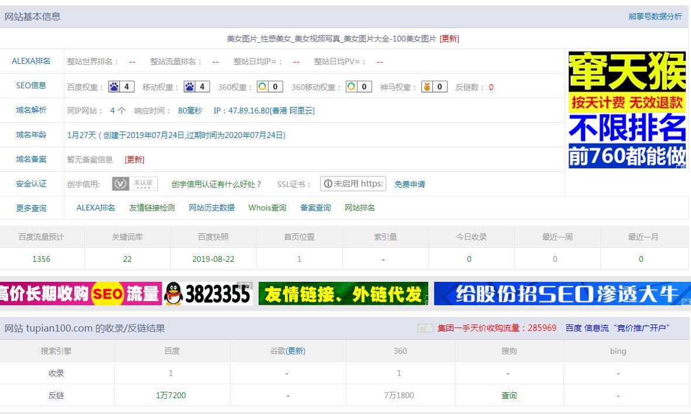Click the Baidu weight paw badge
This screenshot has width=691, height=414.
tap(121, 87)
